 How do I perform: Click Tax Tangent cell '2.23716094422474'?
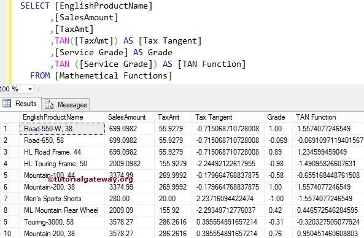228,199
